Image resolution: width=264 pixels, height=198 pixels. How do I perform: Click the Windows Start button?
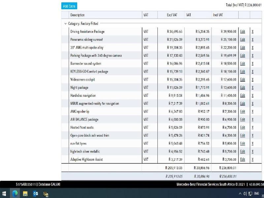point(5,194)
